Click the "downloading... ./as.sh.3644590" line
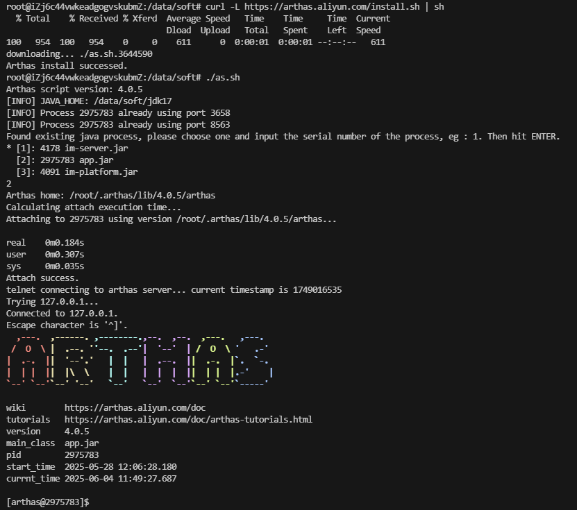The height and width of the screenshot is (510, 577). tap(79, 53)
